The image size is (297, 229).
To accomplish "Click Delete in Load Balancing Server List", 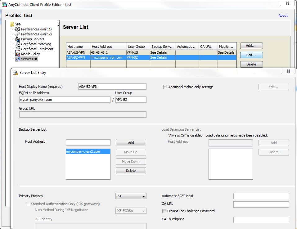I will [x=273, y=152].
